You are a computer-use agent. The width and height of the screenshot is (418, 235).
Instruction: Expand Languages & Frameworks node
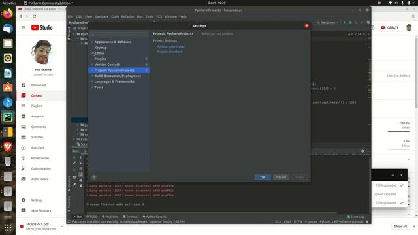[x=92, y=82]
